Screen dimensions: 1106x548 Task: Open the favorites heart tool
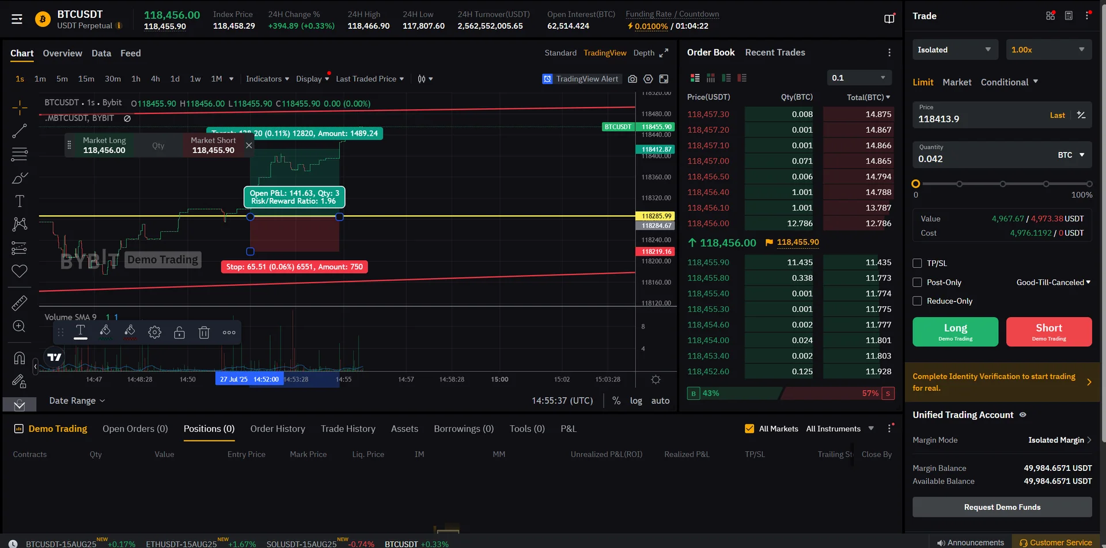(20, 271)
